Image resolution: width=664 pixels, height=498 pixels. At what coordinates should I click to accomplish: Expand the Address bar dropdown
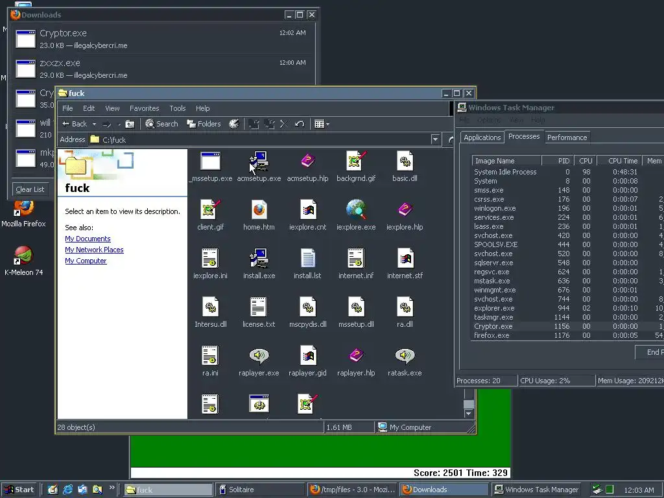point(435,139)
